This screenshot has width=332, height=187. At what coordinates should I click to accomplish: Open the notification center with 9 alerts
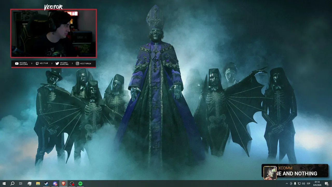coord(327,184)
